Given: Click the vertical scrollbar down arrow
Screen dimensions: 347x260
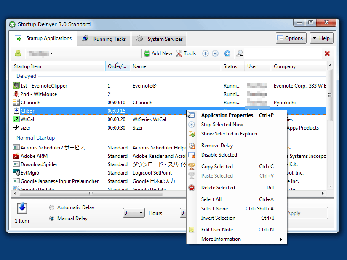Looking at the screenshot, I should click(x=330, y=186).
